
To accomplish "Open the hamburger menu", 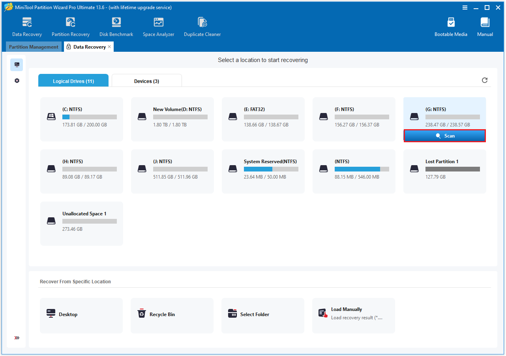I will click(x=465, y=7).
